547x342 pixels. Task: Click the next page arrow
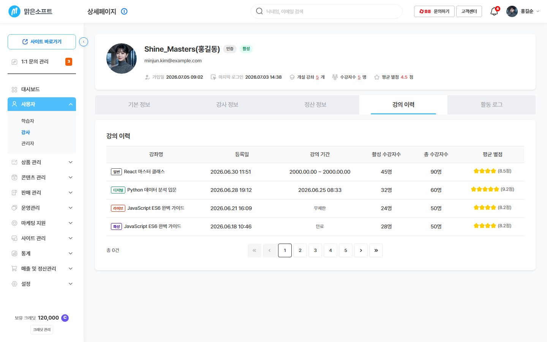361,250
